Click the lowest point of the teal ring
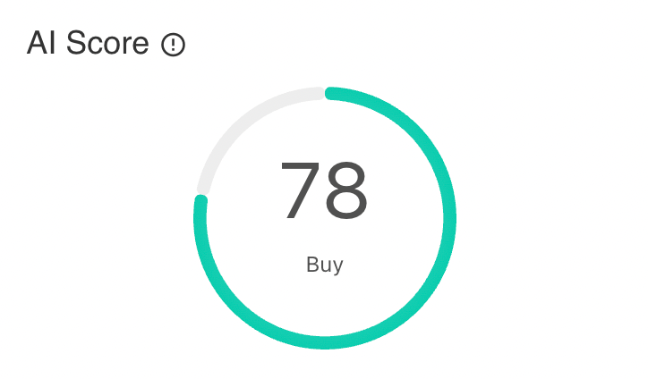 point(325,342)
